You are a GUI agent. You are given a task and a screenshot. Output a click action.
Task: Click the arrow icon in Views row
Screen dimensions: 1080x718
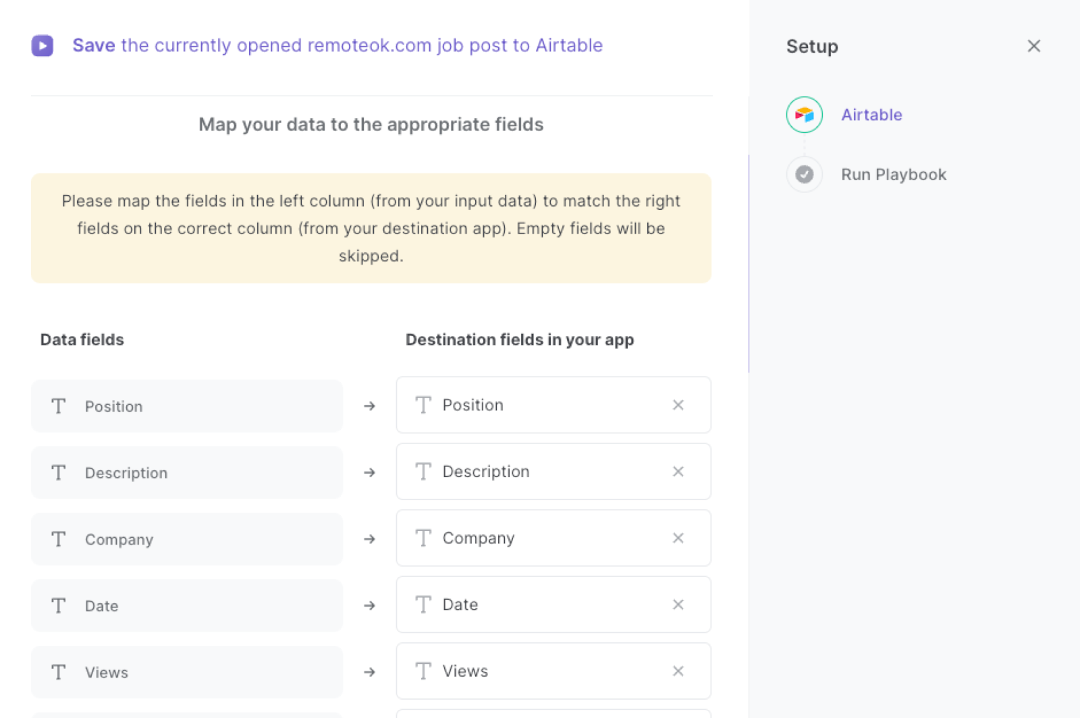tap(369, 672)
